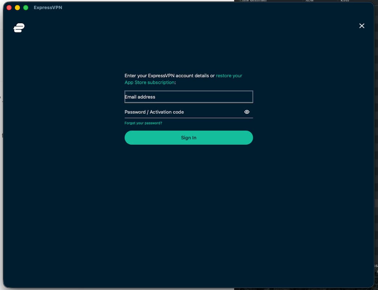Click the ExpressVPN logo icon

19,28
